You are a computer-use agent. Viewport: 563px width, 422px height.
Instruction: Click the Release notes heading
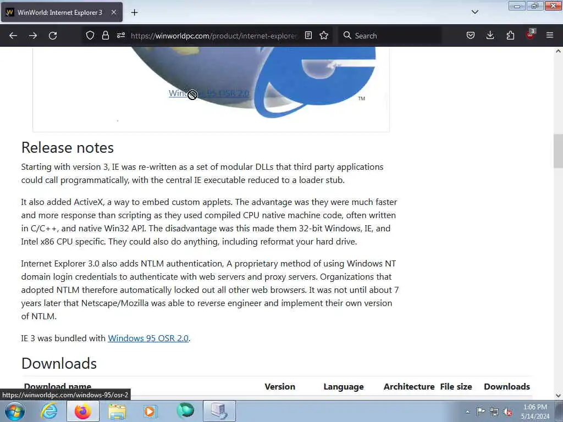[x=68, y=147]
